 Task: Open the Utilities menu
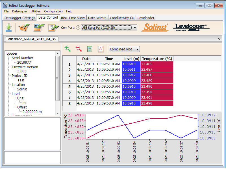pyautogui.click(x=36, y=11)
